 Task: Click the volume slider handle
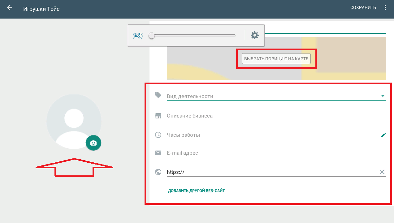[152, 36]
